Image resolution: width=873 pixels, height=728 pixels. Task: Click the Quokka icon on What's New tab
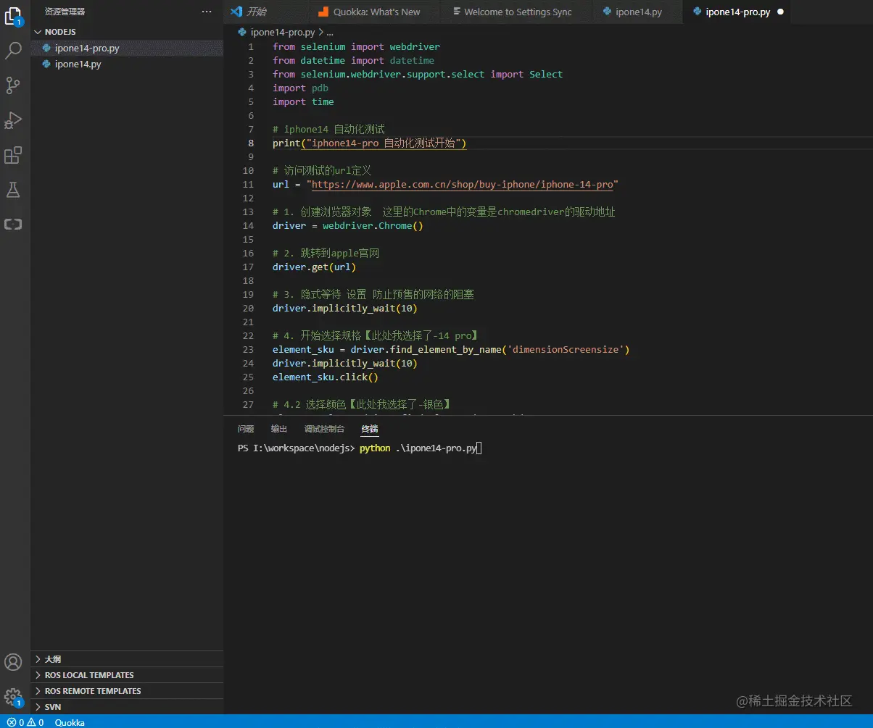(x=323, y=12)
